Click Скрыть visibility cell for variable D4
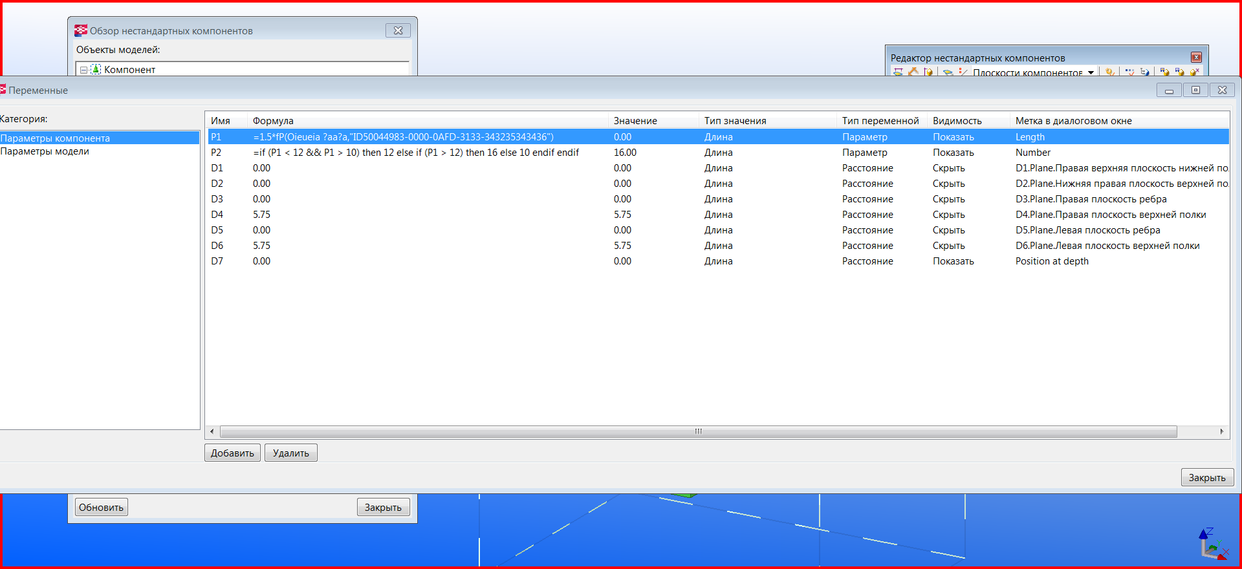Screen dimensions: 1242x569 pos(948,215)
